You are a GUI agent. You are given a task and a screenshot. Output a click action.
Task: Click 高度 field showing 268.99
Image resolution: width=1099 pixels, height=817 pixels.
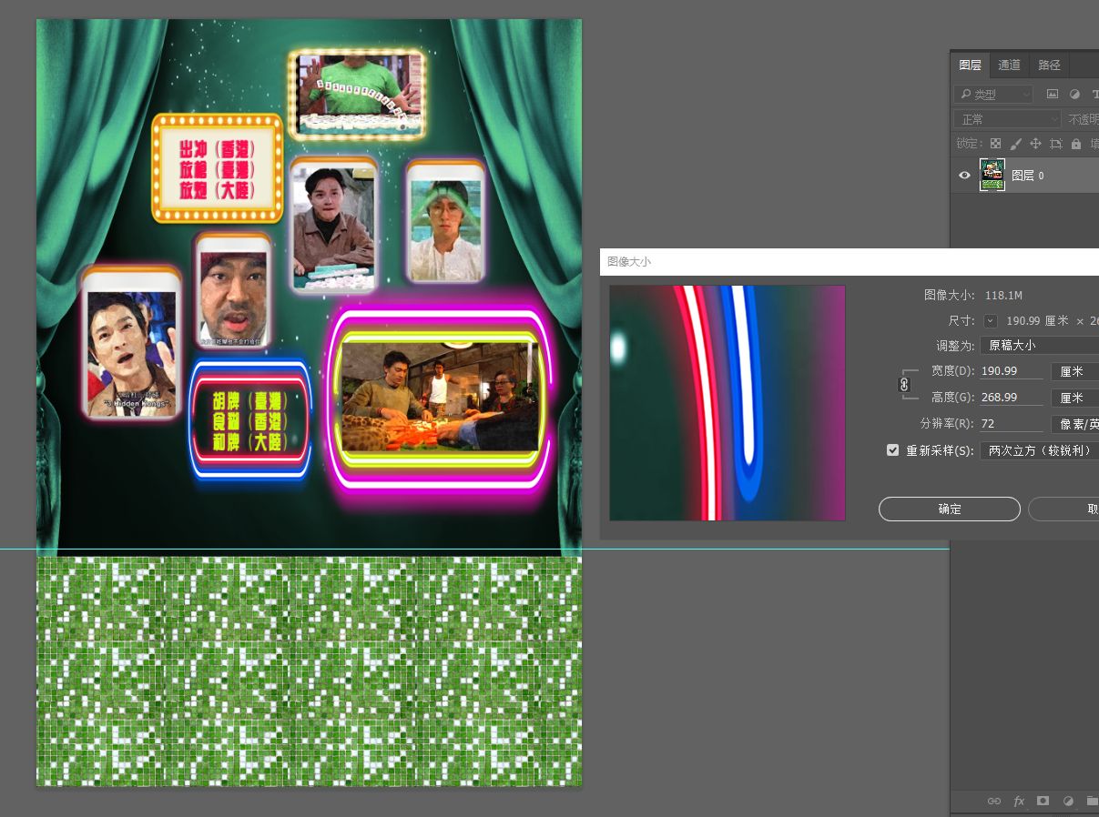click(x=1012, y=398)
